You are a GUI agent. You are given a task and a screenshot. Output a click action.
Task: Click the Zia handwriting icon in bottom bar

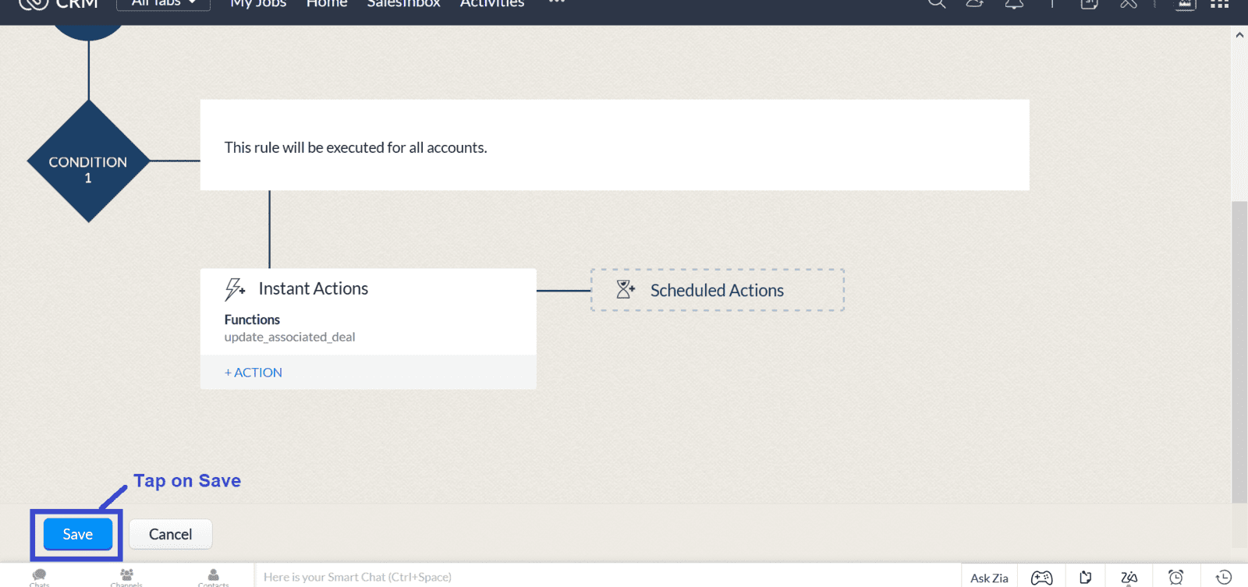[1129, 578]
